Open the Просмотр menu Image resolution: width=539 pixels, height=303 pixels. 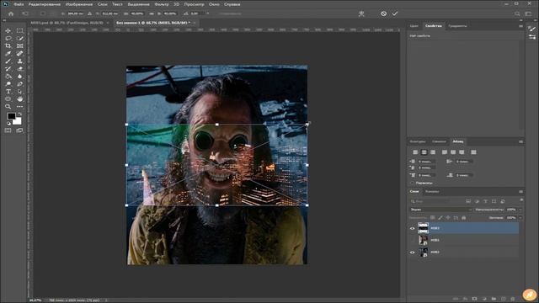click(x=194, y=4)
